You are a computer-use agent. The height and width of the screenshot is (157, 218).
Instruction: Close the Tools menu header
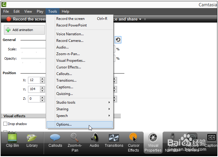coord(53,11)
